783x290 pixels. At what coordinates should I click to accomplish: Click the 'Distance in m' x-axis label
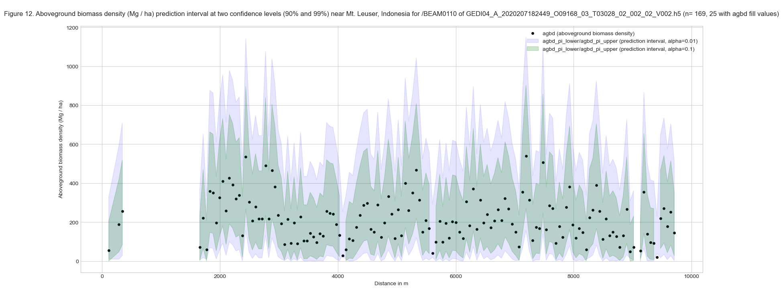click(391, 283)
